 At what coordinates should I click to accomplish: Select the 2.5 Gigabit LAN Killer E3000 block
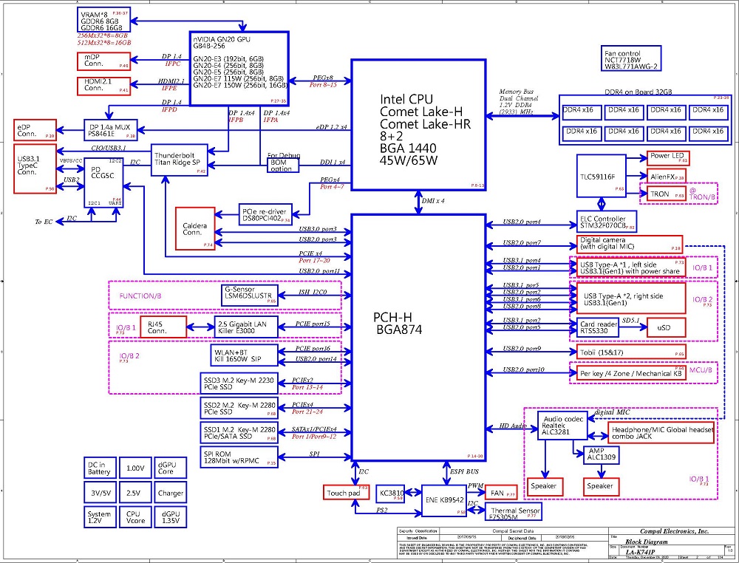pos(247,327)
